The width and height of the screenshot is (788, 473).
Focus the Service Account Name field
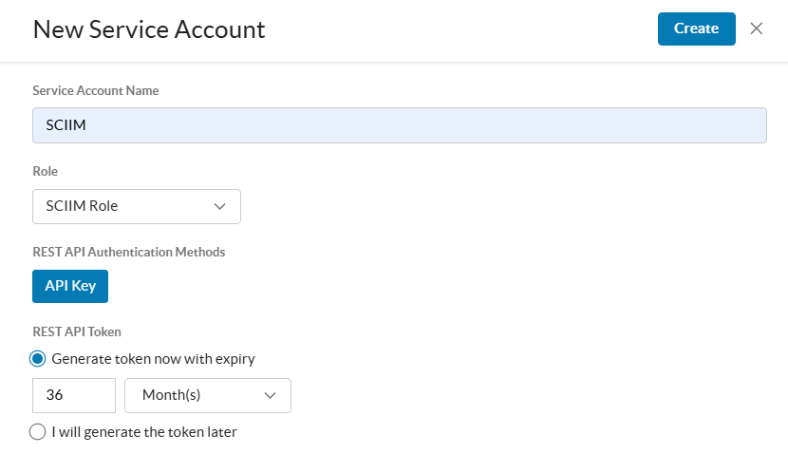(x=399, y=125)
